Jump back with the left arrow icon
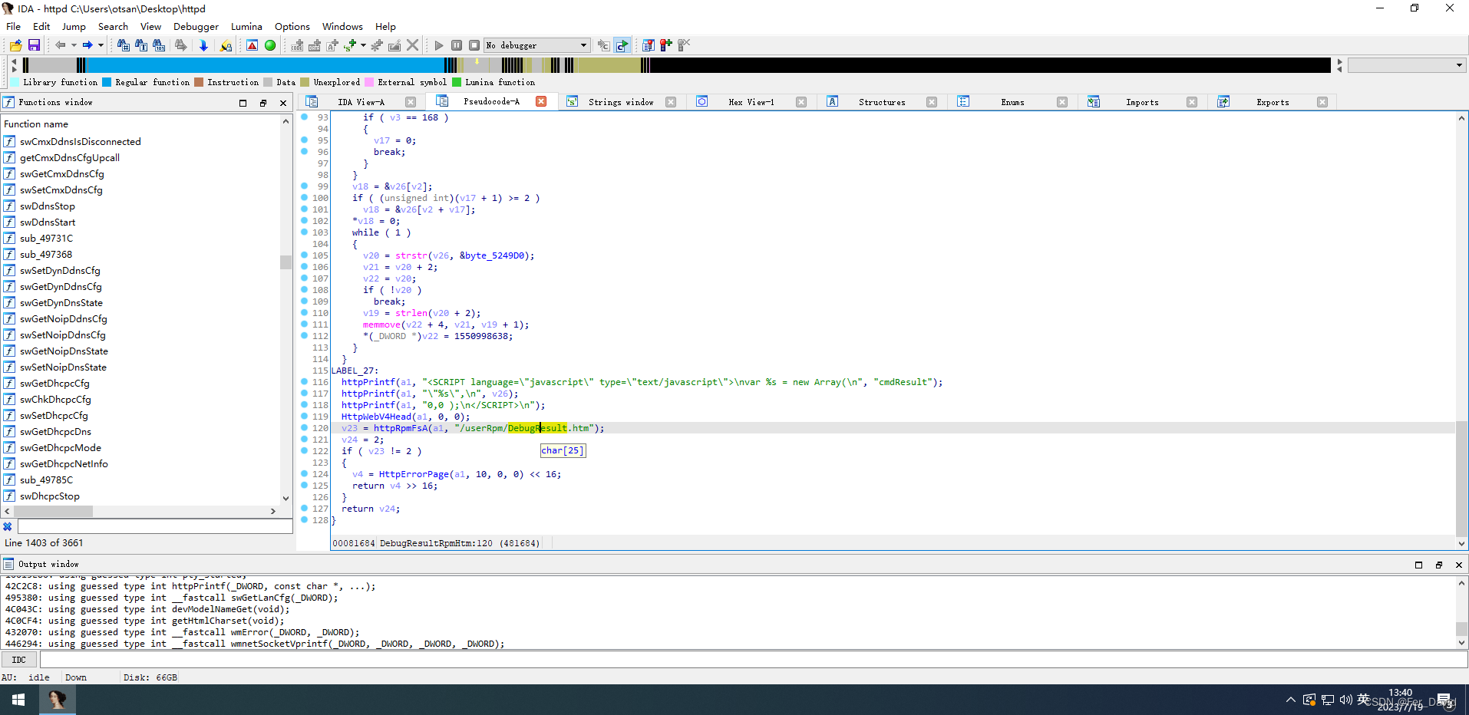Image resolution: width=1469 pixels, height=715 pixels. point(60,45)
